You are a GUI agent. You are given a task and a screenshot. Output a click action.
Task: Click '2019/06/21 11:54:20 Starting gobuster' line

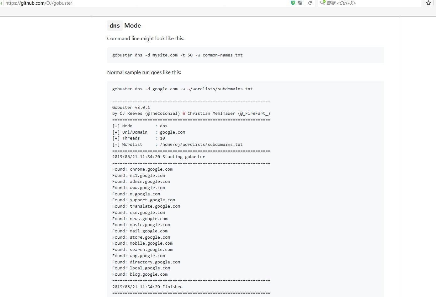159,156
